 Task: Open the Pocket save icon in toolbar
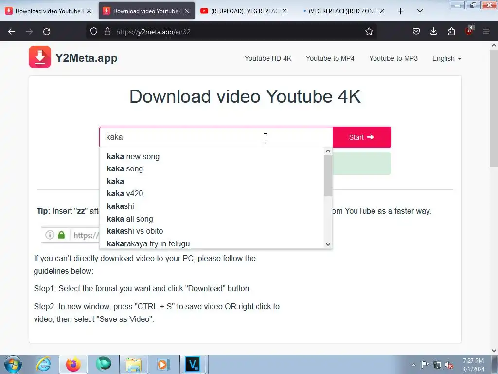pos(416,32)
